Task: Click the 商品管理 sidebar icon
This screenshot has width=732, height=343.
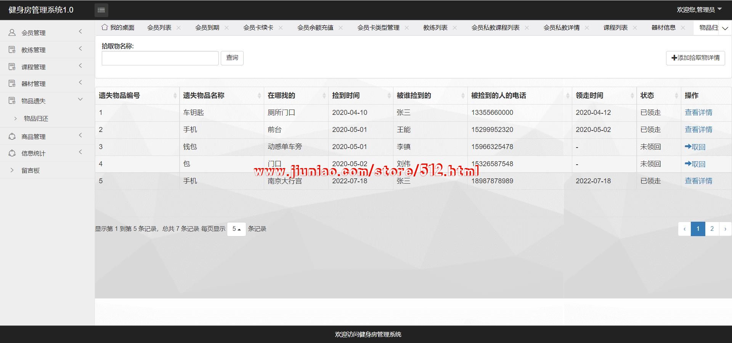Action: tap(12, 137)
